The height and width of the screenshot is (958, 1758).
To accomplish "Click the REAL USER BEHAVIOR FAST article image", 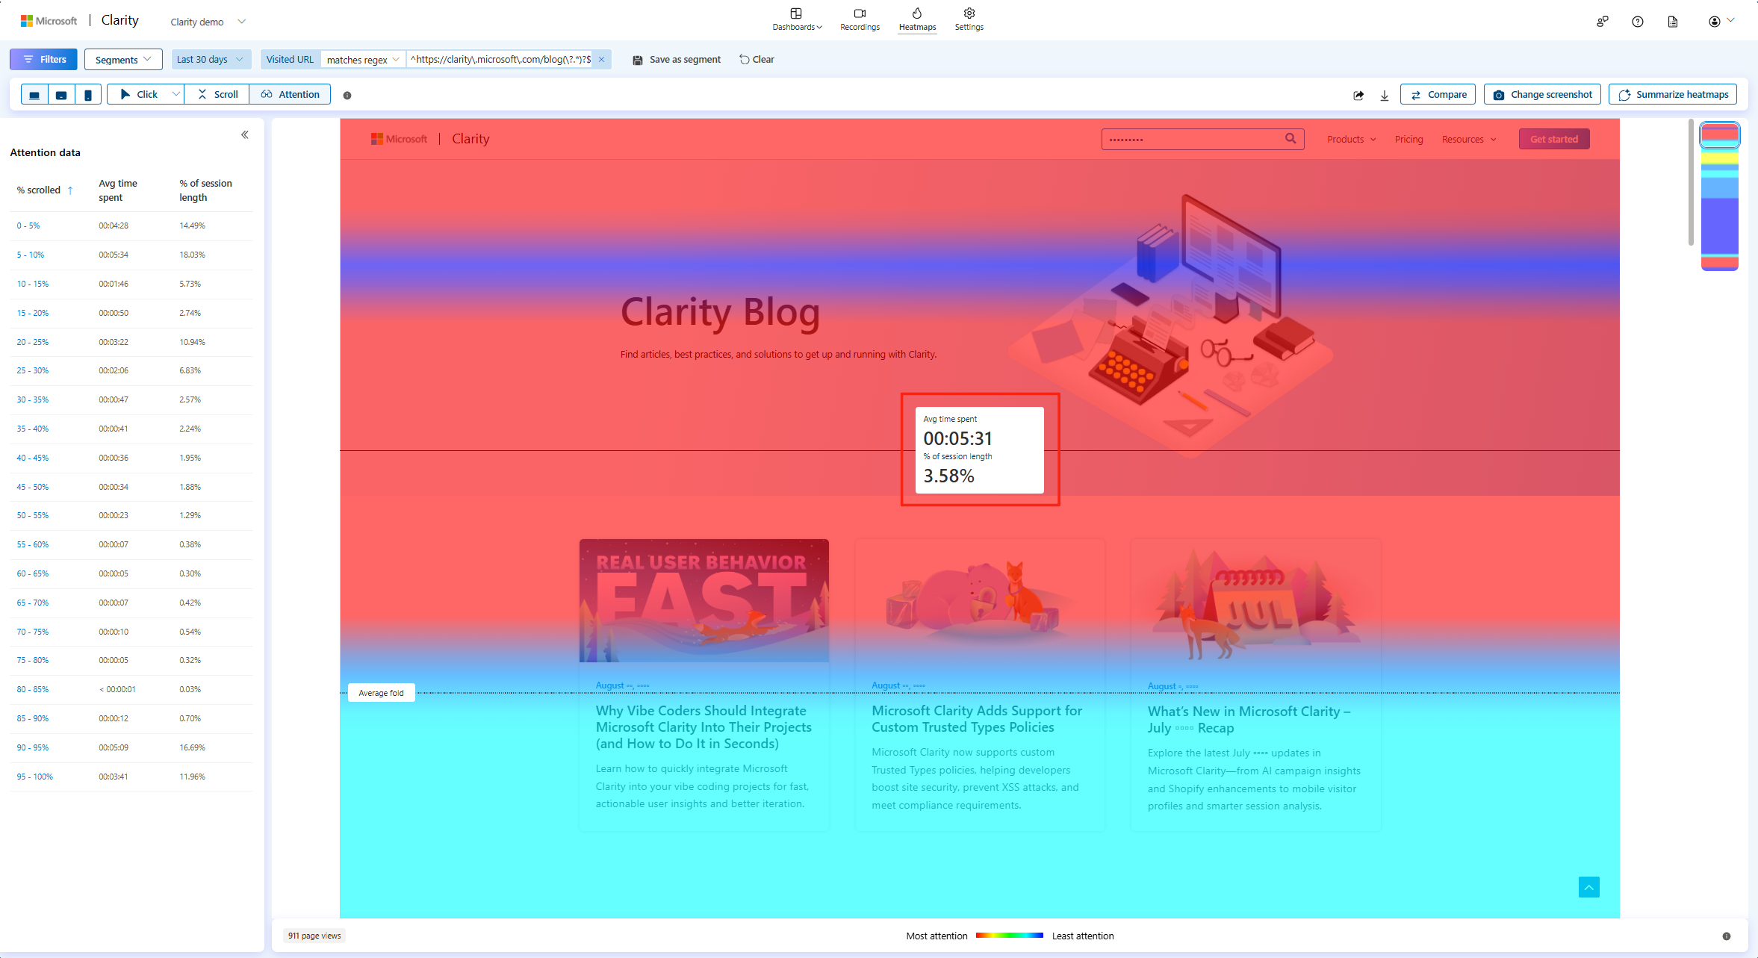I will [x=704, y=600].
